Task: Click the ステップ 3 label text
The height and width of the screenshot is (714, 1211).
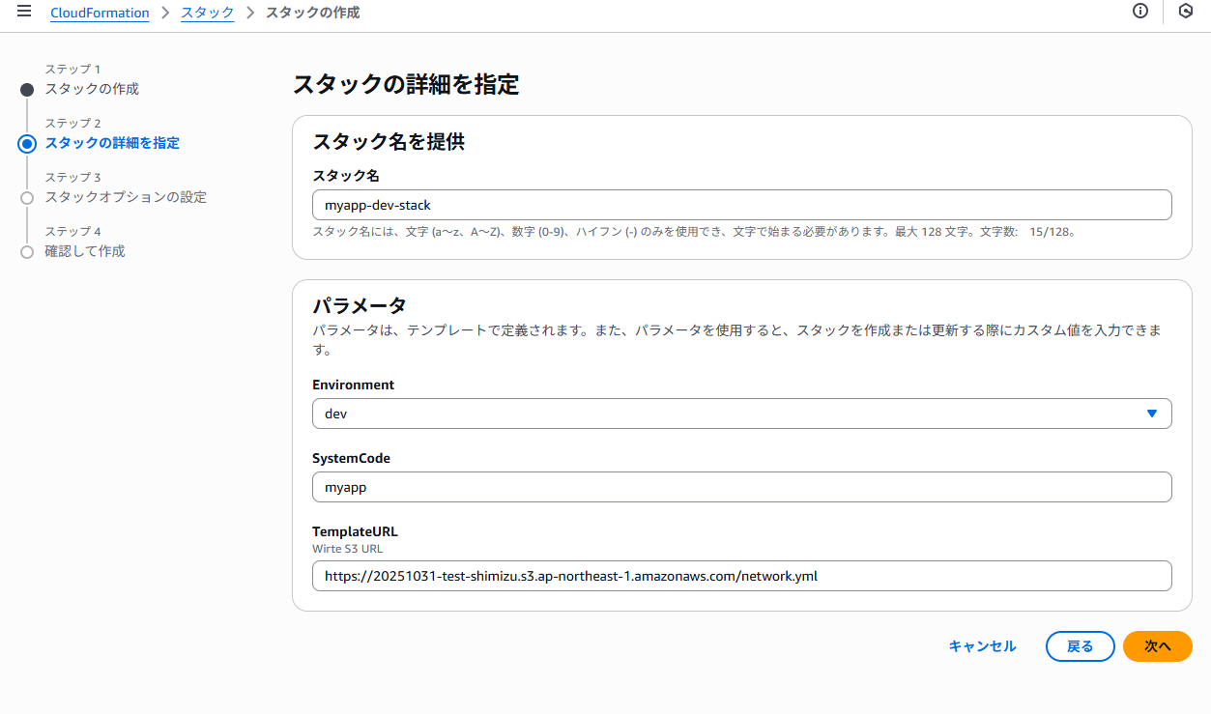Action: click(72, 178)
